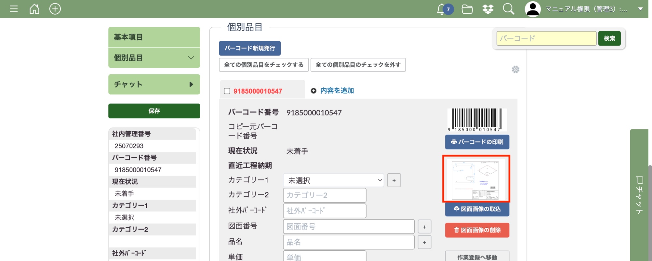
Task: Click the green 保存 button
Action: pos(154,111)
